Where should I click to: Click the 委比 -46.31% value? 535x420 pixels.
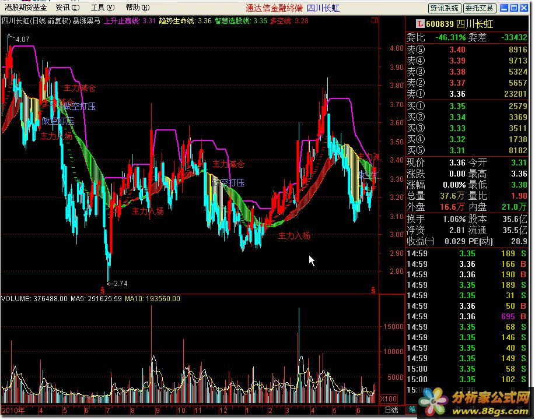click(451, 37)
